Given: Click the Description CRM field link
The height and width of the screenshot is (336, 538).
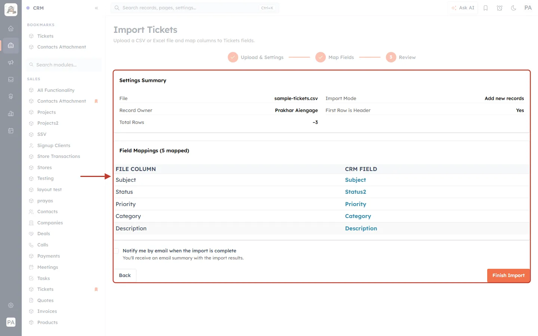Looking at the screenshot, I should pyautogui.click(x=361, y=228).
